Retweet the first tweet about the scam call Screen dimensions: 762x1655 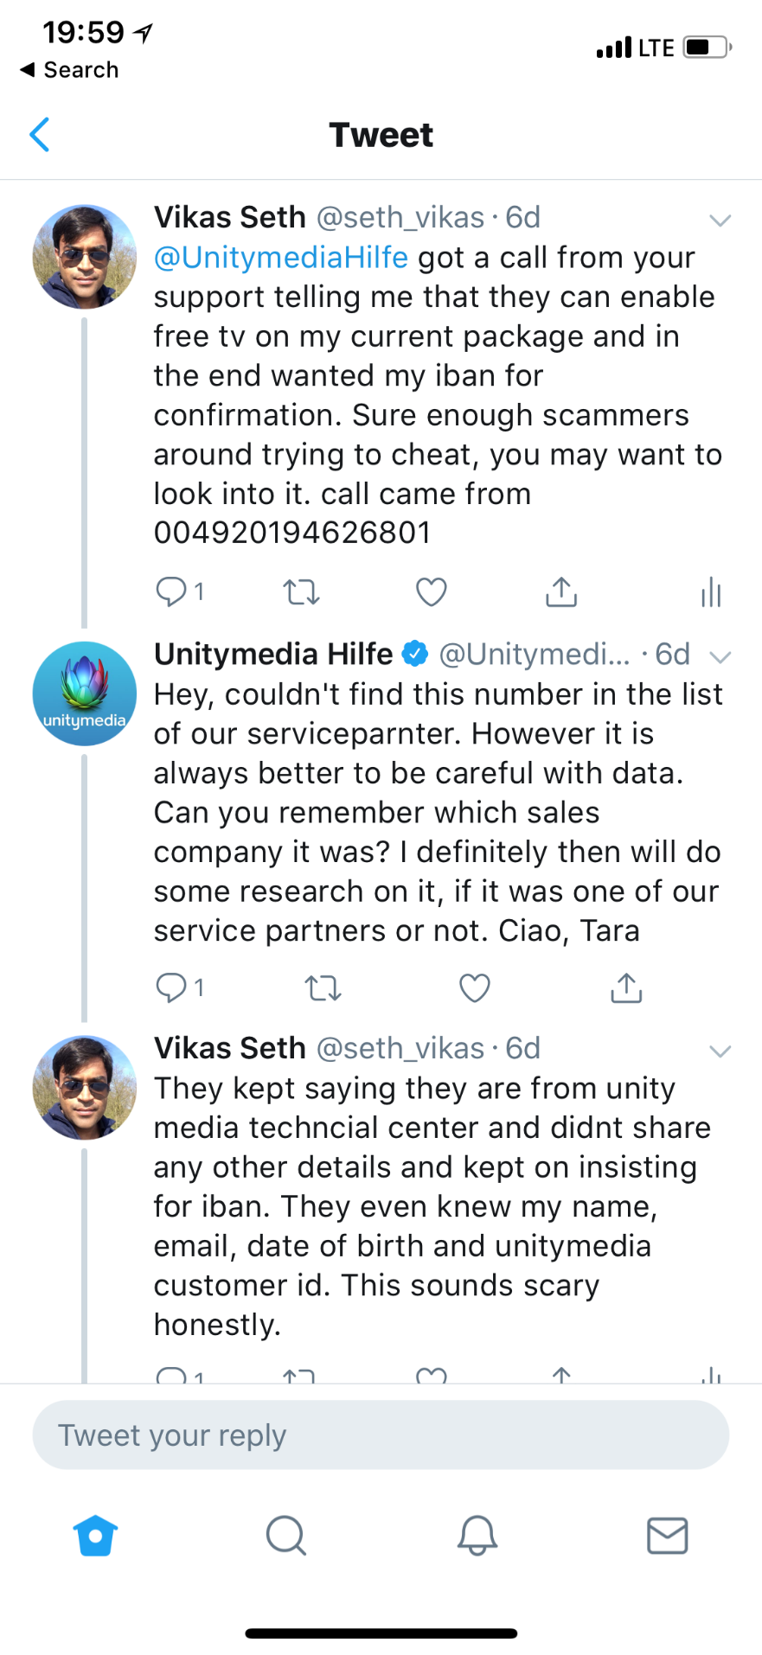tap(301, 592)
